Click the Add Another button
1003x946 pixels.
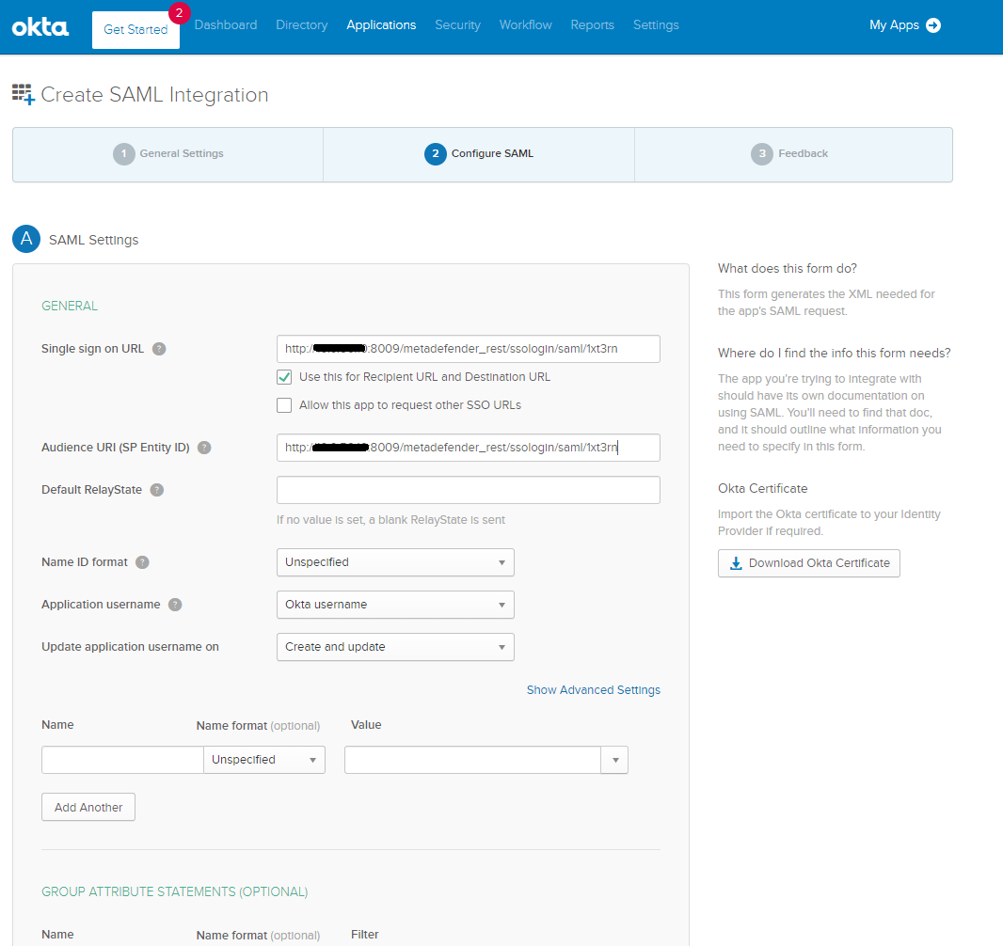88,807
